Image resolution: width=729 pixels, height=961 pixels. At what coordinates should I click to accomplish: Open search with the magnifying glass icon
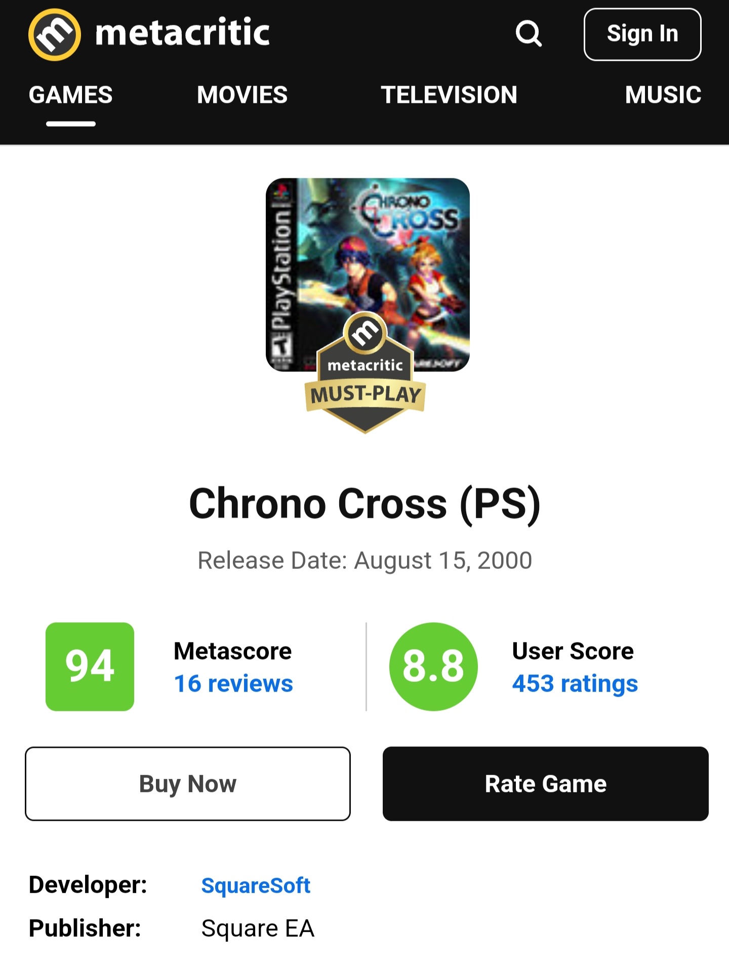coord(529,34)
